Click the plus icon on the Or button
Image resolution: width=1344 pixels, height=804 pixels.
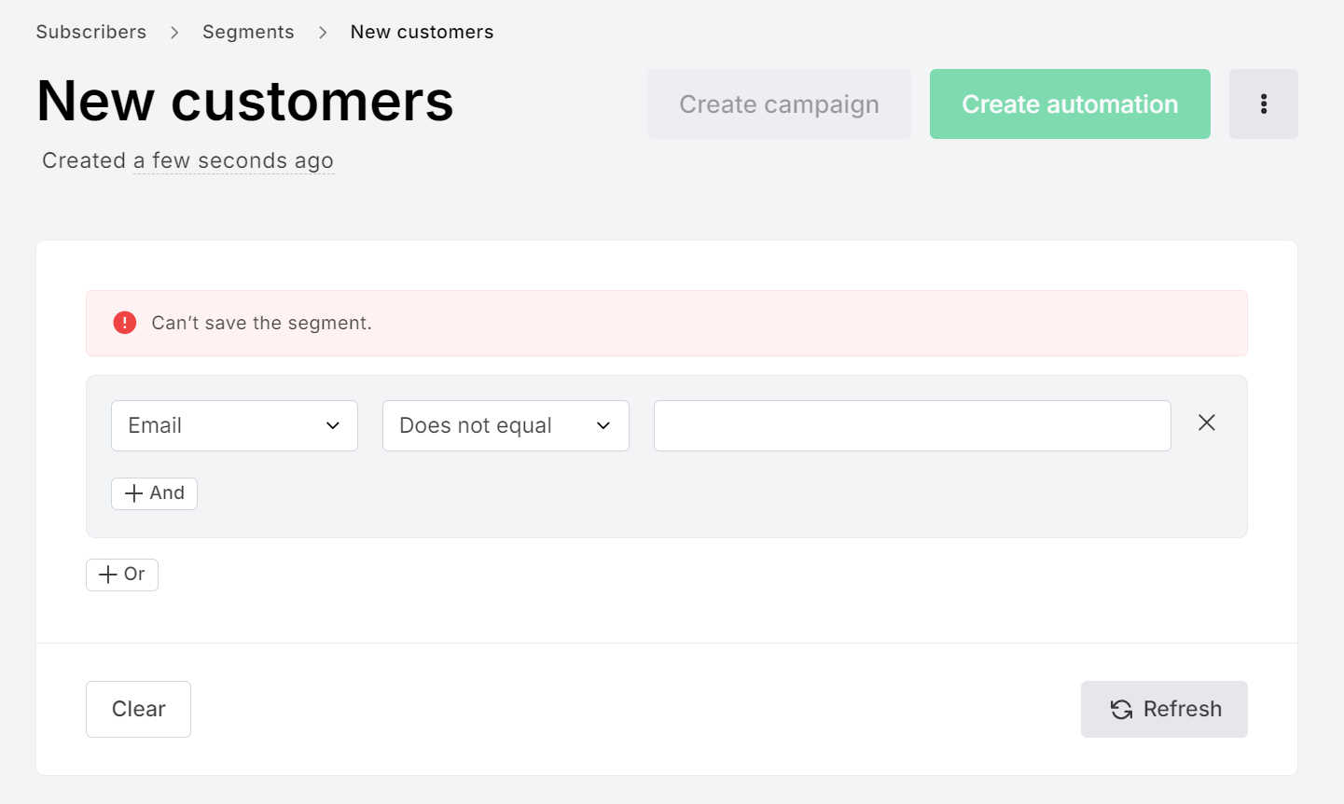click(108, 575)
